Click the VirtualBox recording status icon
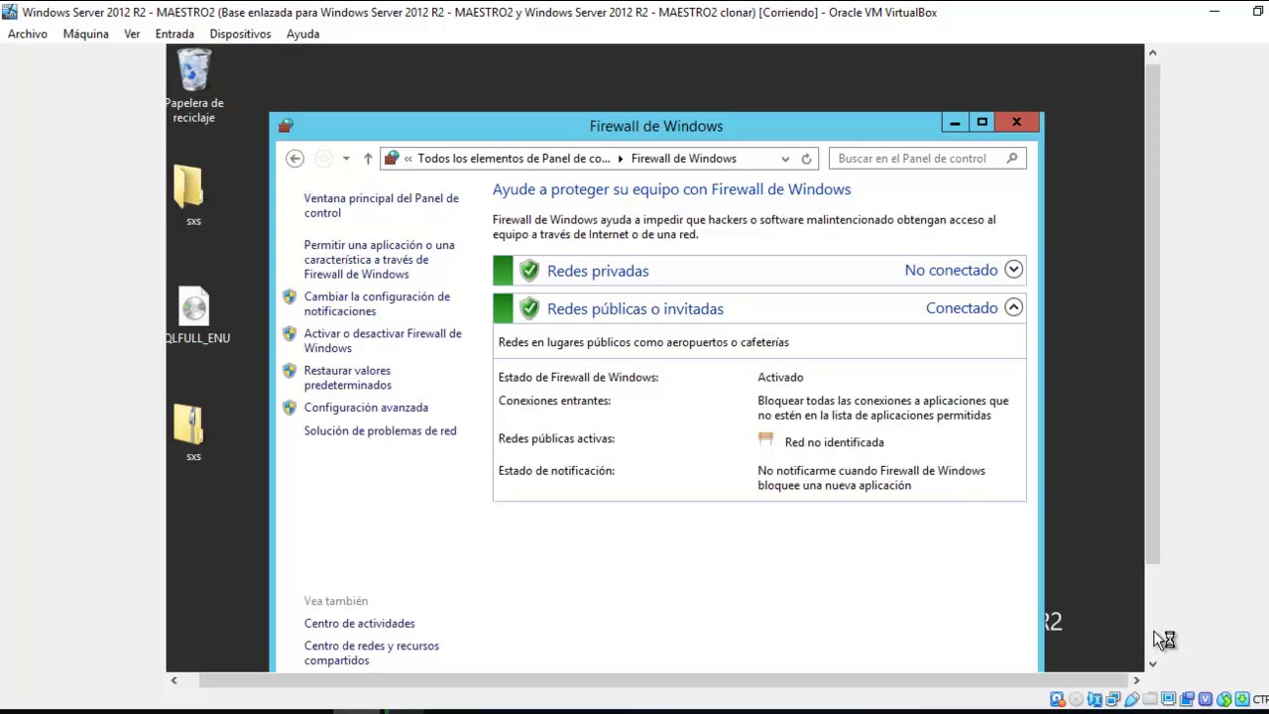Image resolution: width=1269 pixels, height=714 pixels. point(1187,699)
